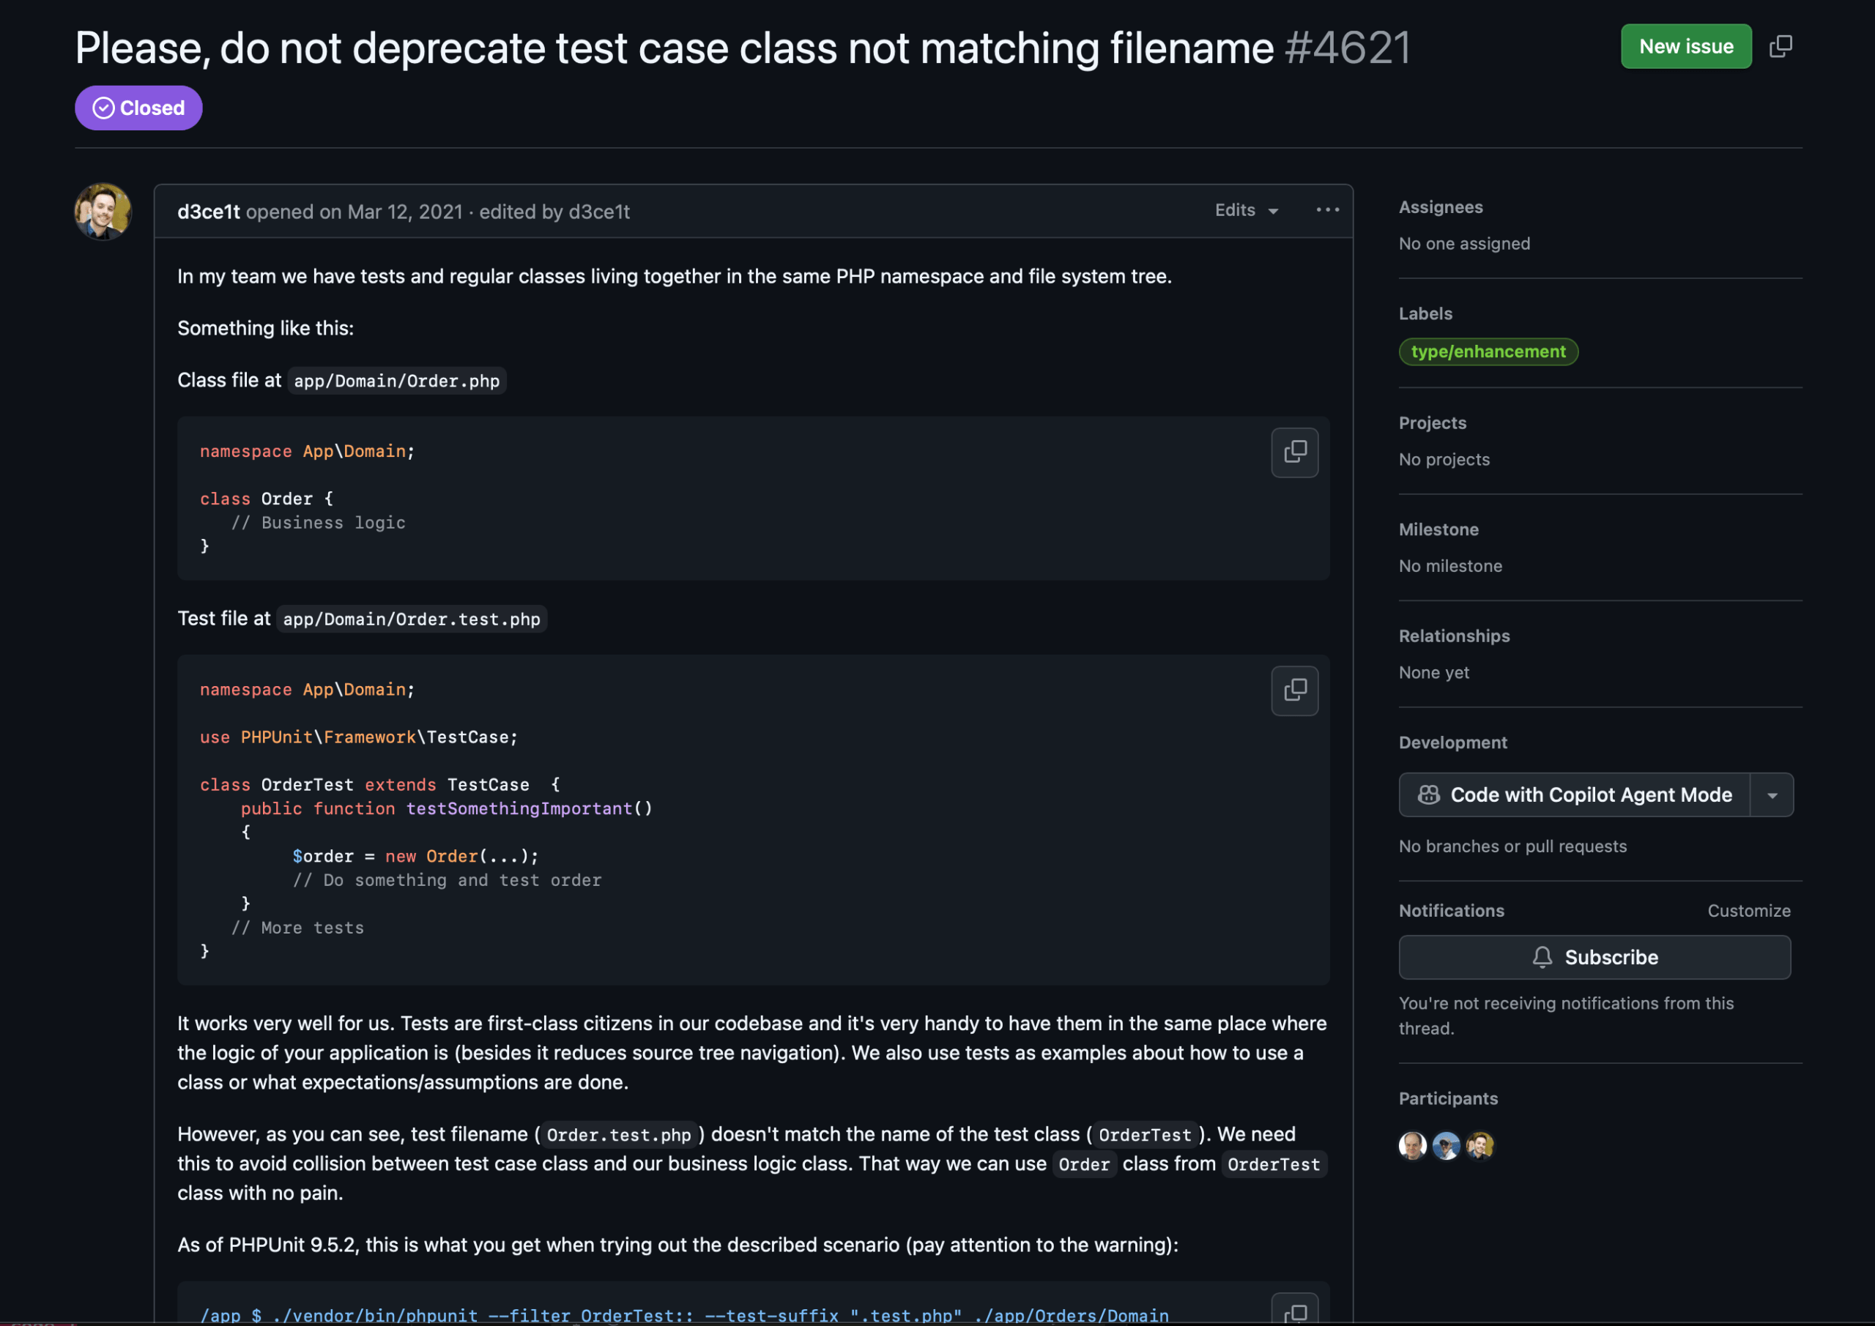Expand the Copilot Agent Mode options arrow
Viewport: 1875px width, 1326px height.
1772,795
